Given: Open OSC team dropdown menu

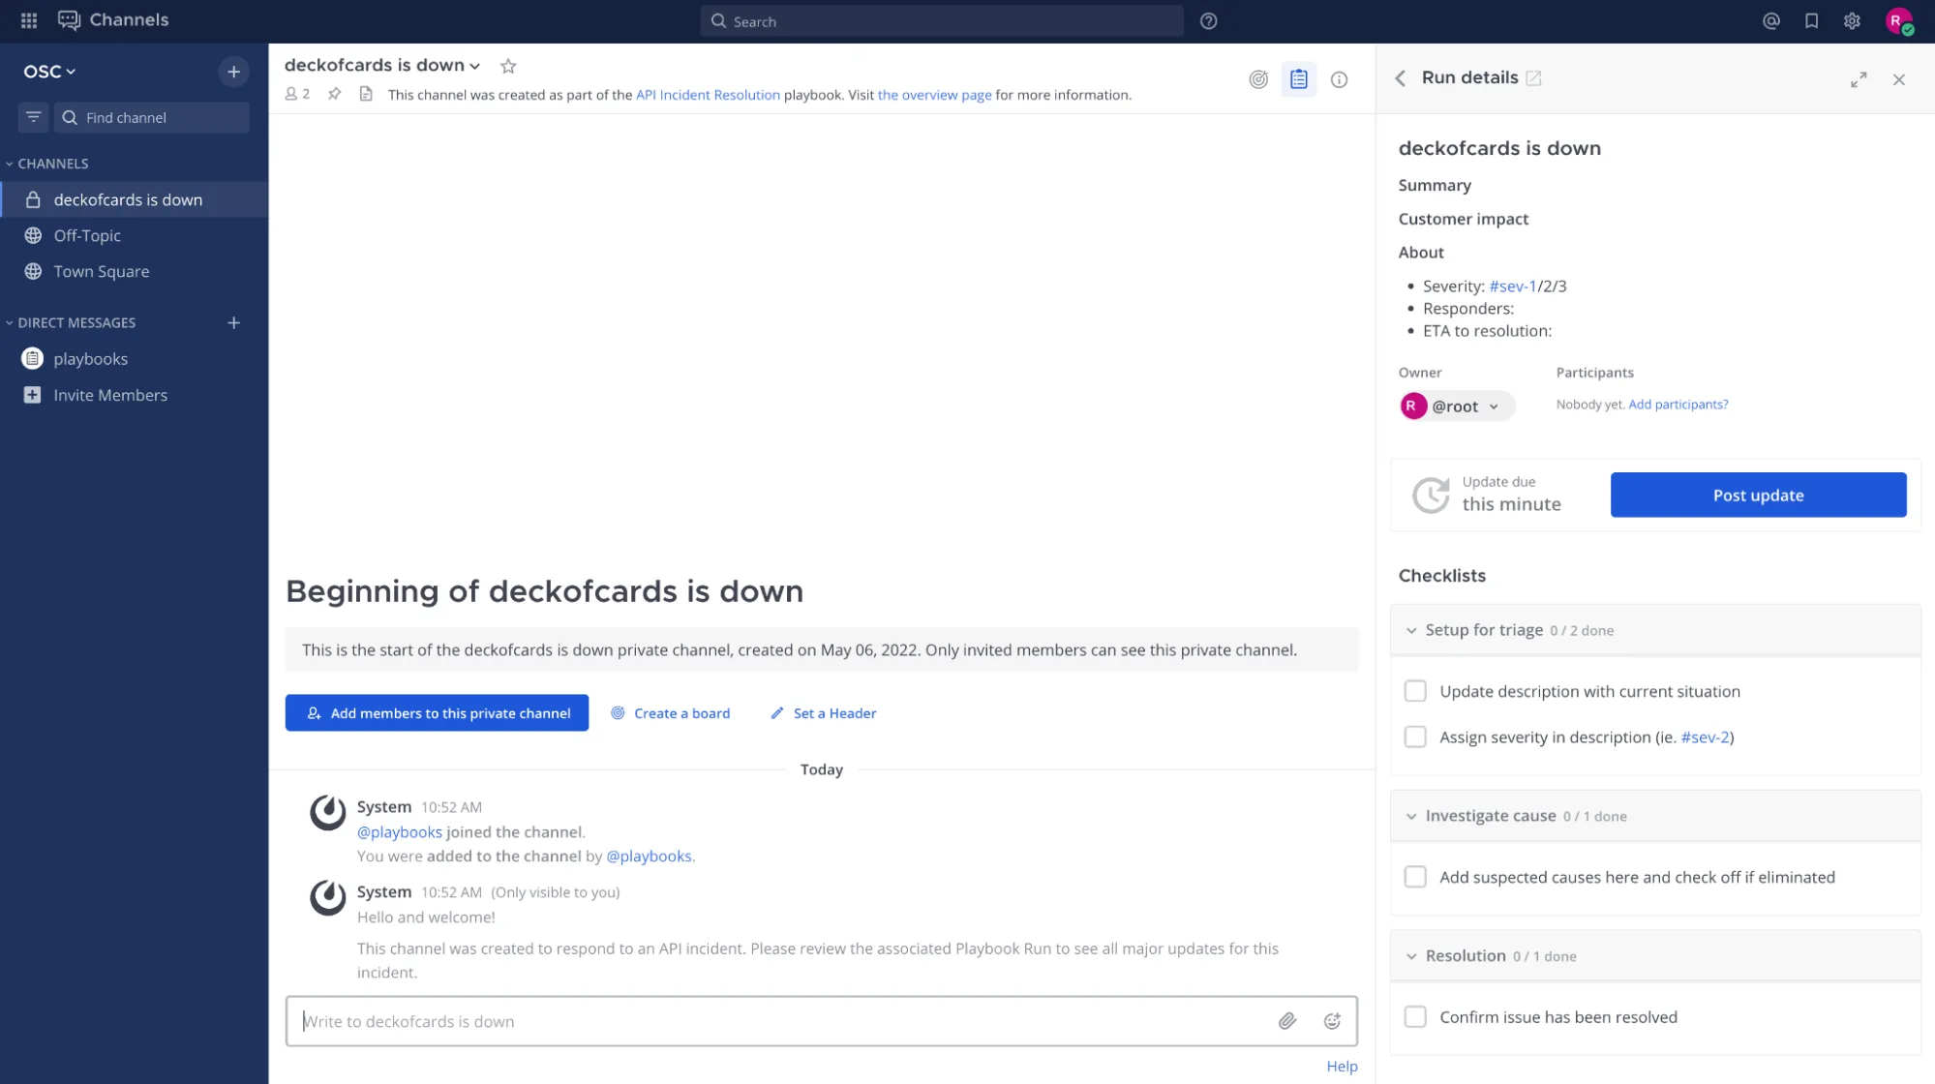Looking at the screenshot, I should [49, 72].
